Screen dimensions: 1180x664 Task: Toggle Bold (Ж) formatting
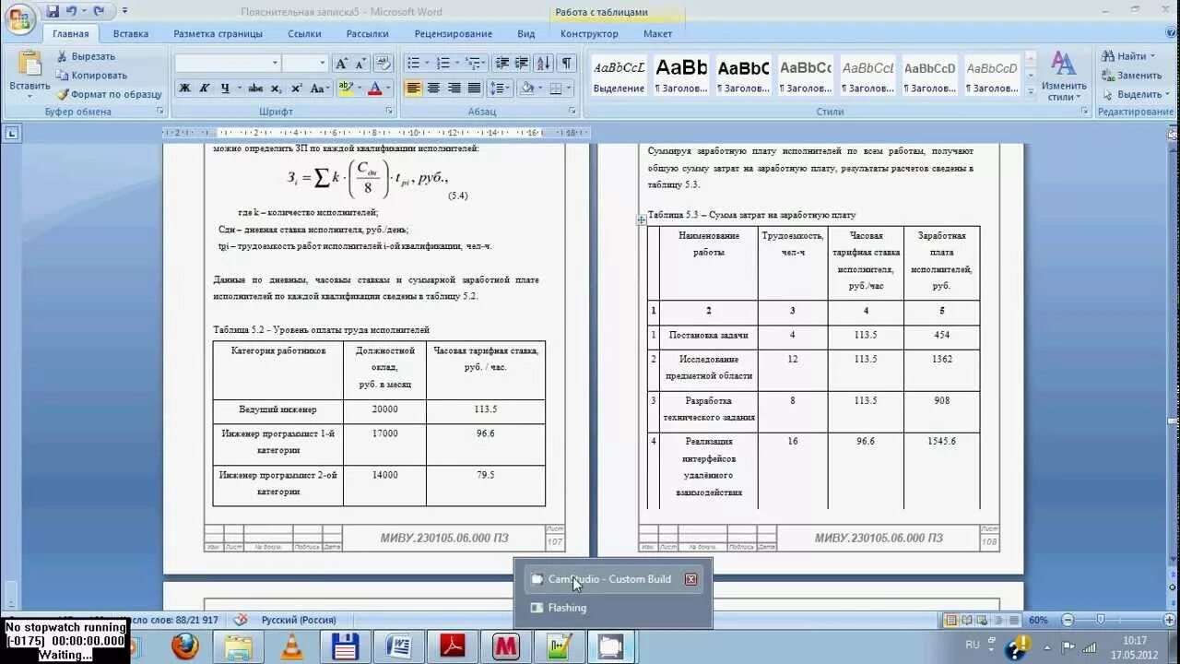click(x=184, y=89)
